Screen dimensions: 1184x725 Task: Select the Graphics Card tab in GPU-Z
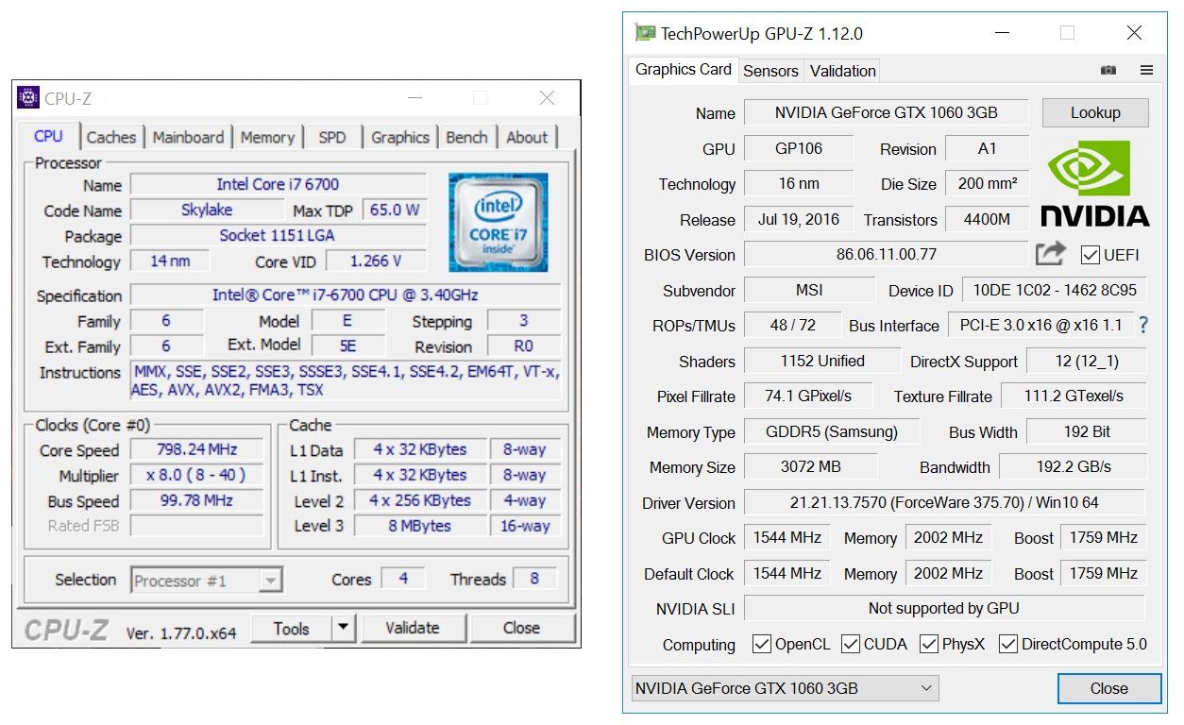[x=684, y=69]
